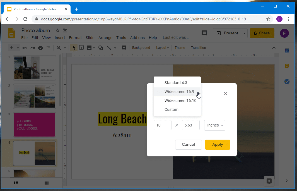
Task: Pick the Custom size option
Action: (x=171, y=109)
